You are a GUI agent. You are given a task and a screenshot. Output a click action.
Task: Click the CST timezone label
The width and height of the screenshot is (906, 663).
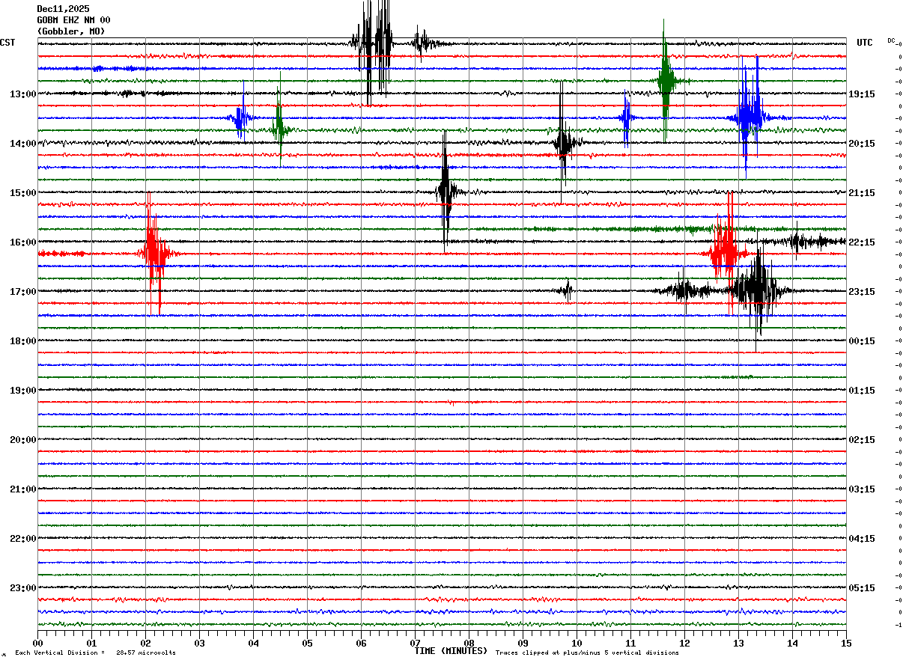[x=7, y=43]
